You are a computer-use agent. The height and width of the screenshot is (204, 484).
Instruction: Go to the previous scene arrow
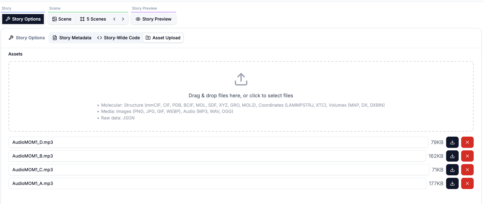pos(114,19)
